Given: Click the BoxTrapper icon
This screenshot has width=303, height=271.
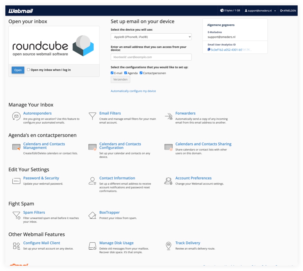Looking at the screenshot, I should (92, 215).
